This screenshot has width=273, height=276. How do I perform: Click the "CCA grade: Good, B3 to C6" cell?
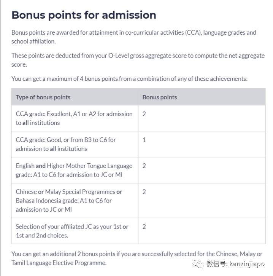[x=66, y=144]
